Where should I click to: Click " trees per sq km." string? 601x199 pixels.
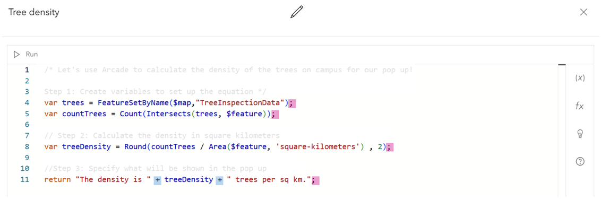click(x=269, y=179)
